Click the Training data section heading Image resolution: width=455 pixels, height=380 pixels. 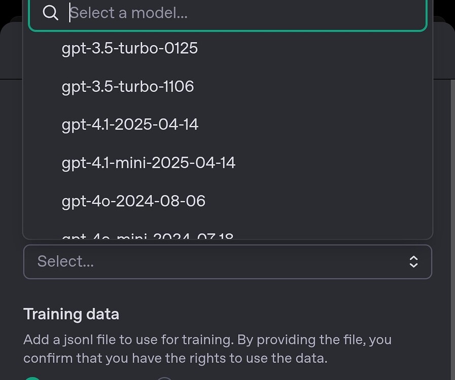tap(71, 314)
